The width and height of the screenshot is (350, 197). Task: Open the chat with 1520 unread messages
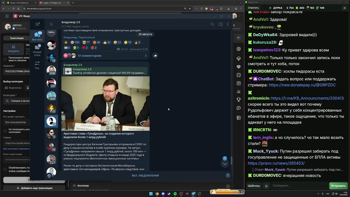(51, 95)
